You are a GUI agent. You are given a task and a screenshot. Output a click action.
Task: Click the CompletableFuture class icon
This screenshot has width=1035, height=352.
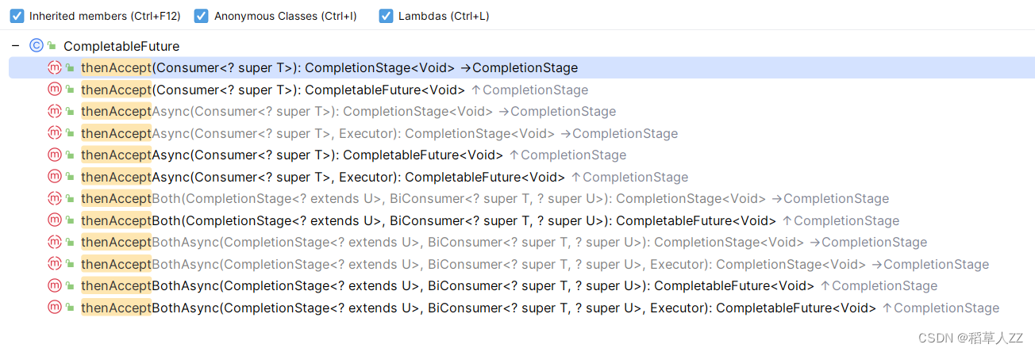(36, 46)
